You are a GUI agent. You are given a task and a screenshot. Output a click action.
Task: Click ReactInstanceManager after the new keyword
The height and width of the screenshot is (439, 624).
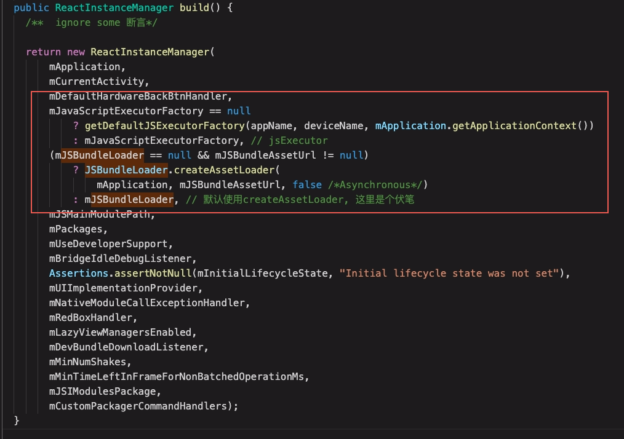pyautogui.click(x=150, y=52)
